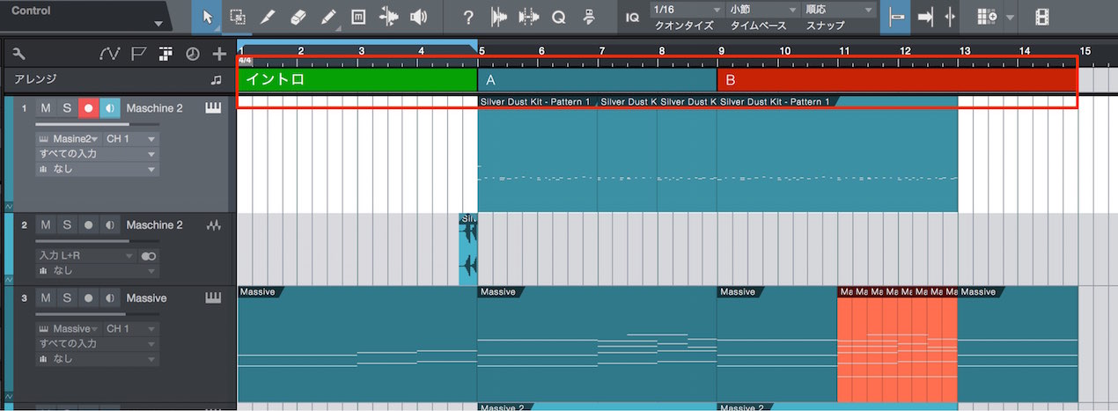Open Massive instrument output dropdown
Viewport: 1118px width, 411px height.
point(68,328)
